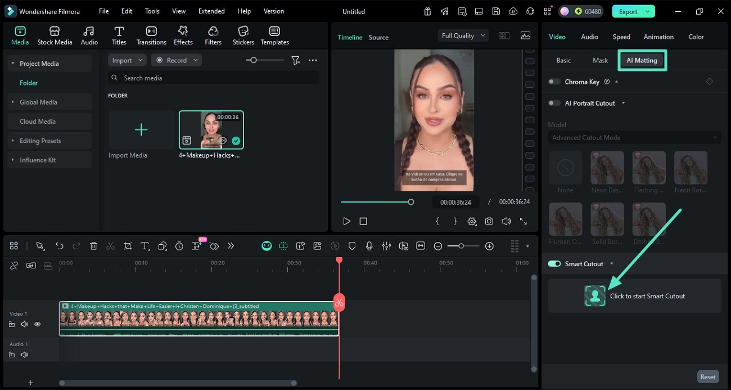Viewport: 731px width, 390px height.
Task: Select the Transitions panel
Action: (151, 34)
